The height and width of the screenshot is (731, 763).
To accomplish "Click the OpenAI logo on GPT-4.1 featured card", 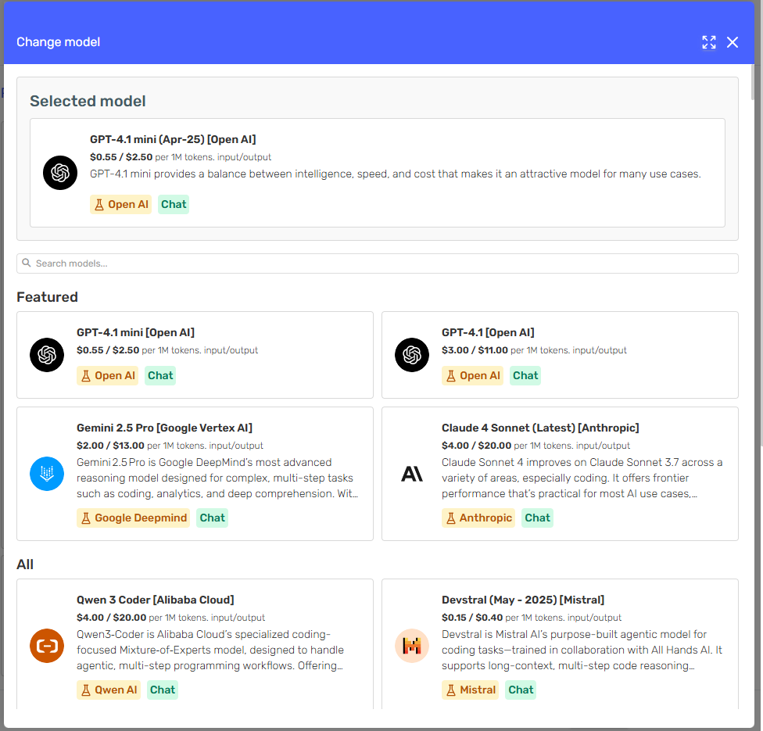I will [412, 355].
